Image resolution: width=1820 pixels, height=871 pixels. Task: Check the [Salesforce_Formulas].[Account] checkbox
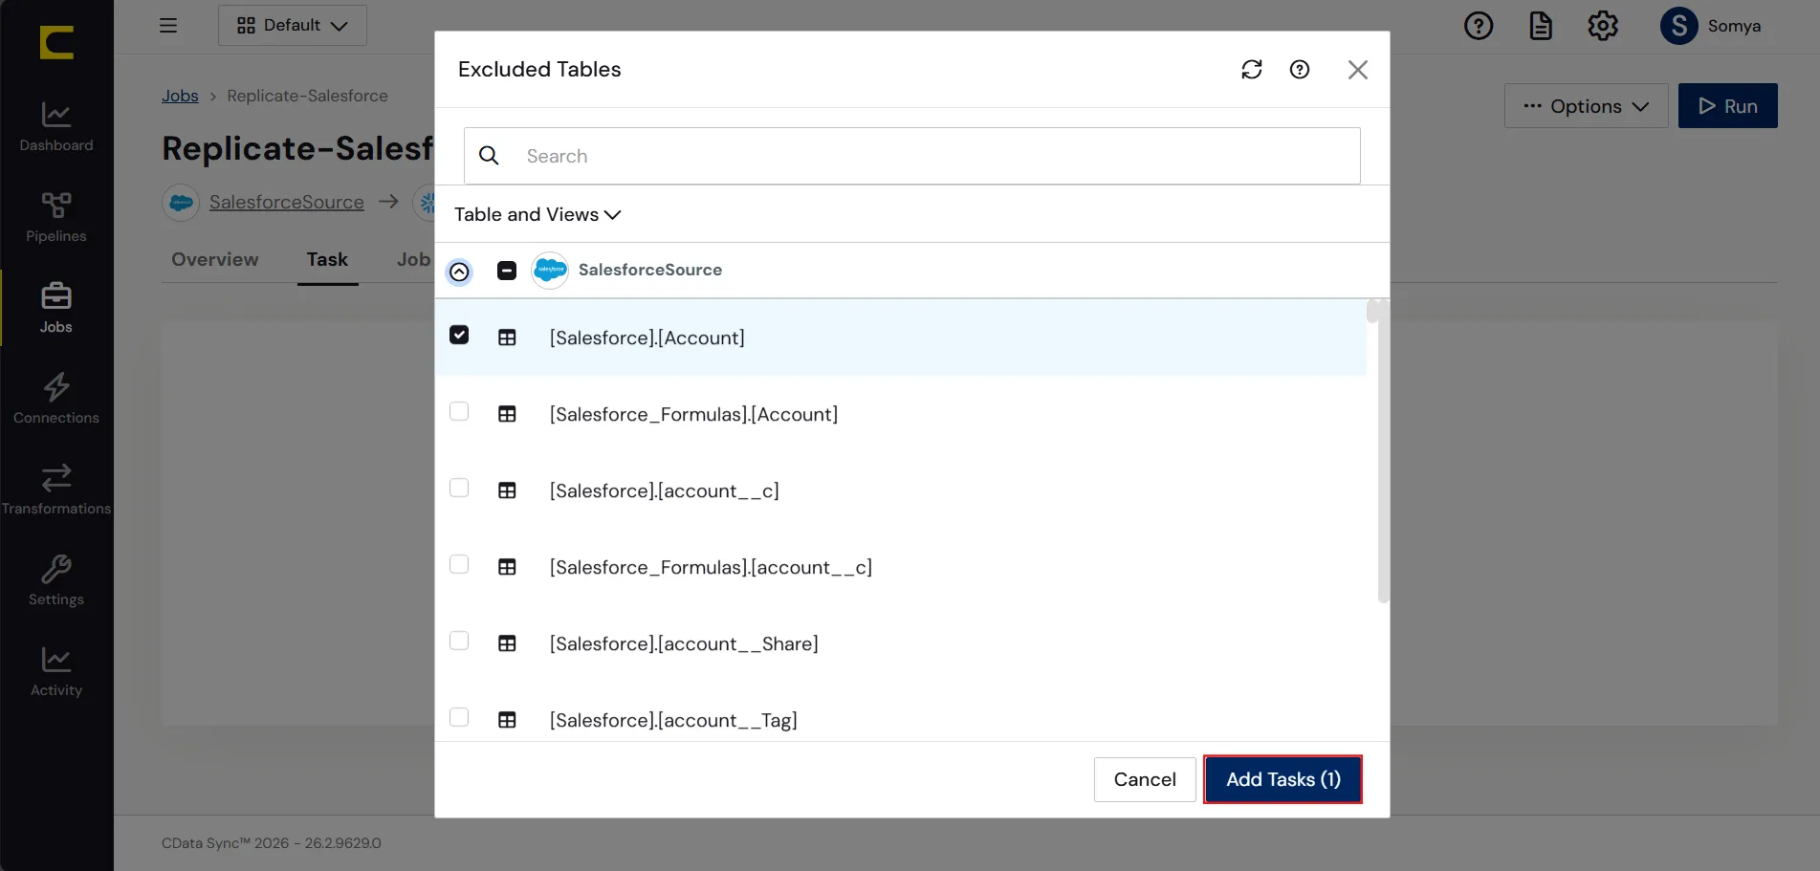click(459, 411)
